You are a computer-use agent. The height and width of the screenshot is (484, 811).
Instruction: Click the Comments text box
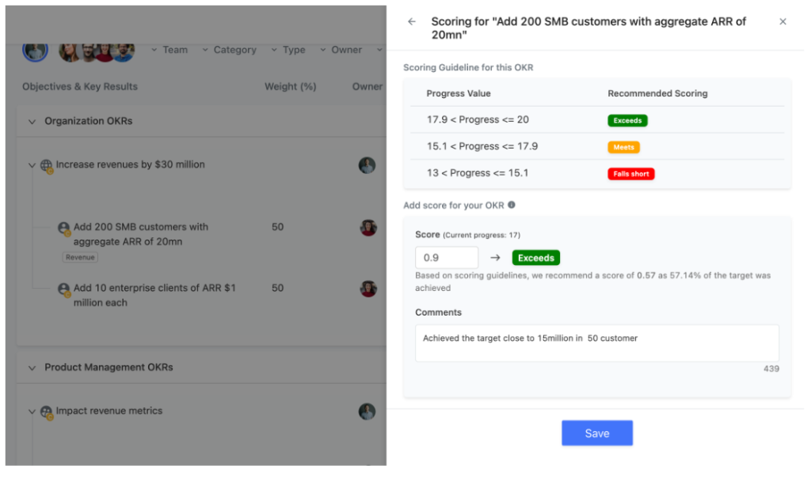597,343
